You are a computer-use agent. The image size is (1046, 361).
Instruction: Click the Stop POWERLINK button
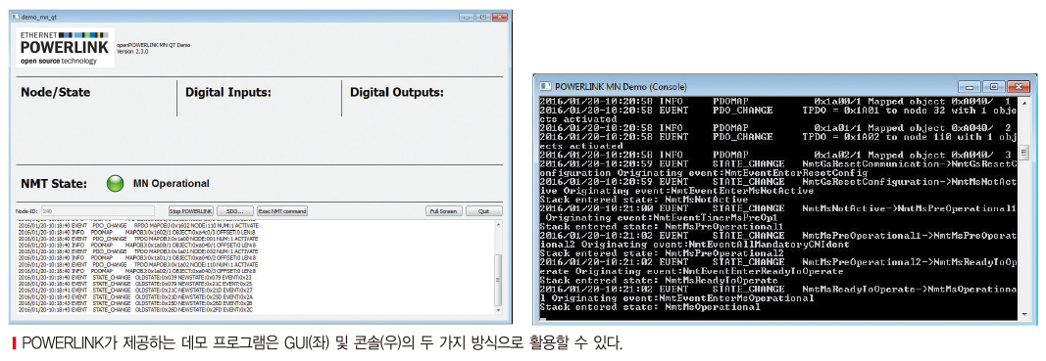coord(191,211)
